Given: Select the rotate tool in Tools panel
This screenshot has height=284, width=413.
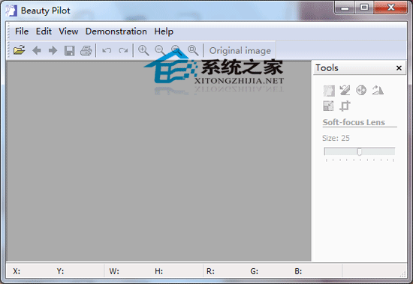Looking at the screenshot, I should click(378, 90).
